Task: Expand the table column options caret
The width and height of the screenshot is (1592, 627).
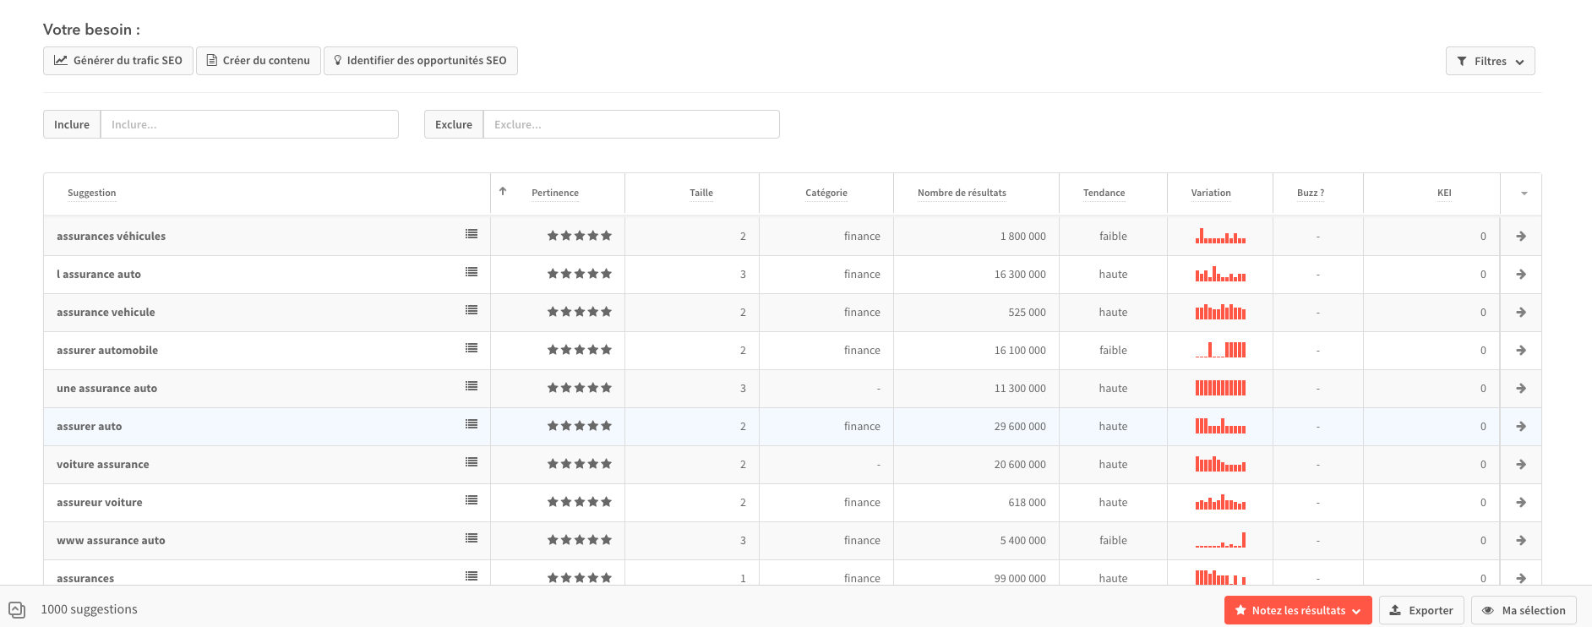Action: click(x=1524, y=194)
